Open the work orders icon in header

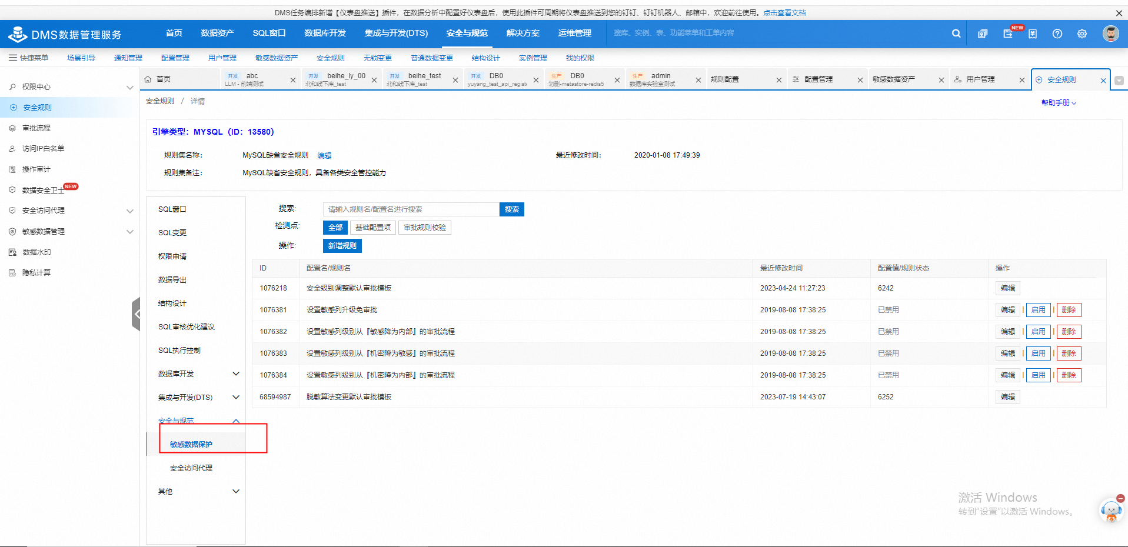(983, 34)
